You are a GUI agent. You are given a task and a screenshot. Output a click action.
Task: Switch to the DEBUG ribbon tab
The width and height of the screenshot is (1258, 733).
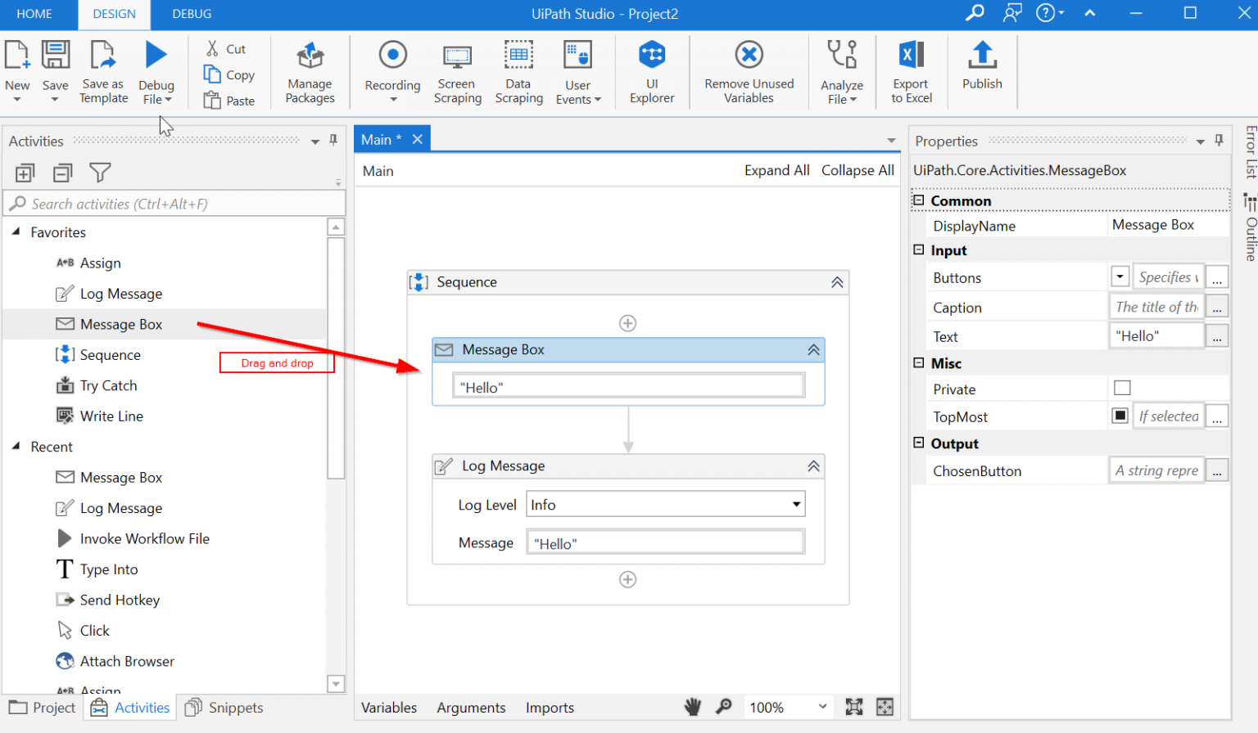point(192,14)
